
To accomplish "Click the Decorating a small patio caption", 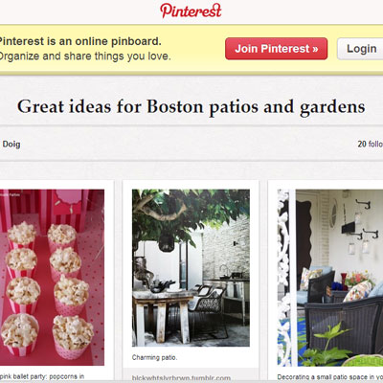I will (x=330, y=377).
